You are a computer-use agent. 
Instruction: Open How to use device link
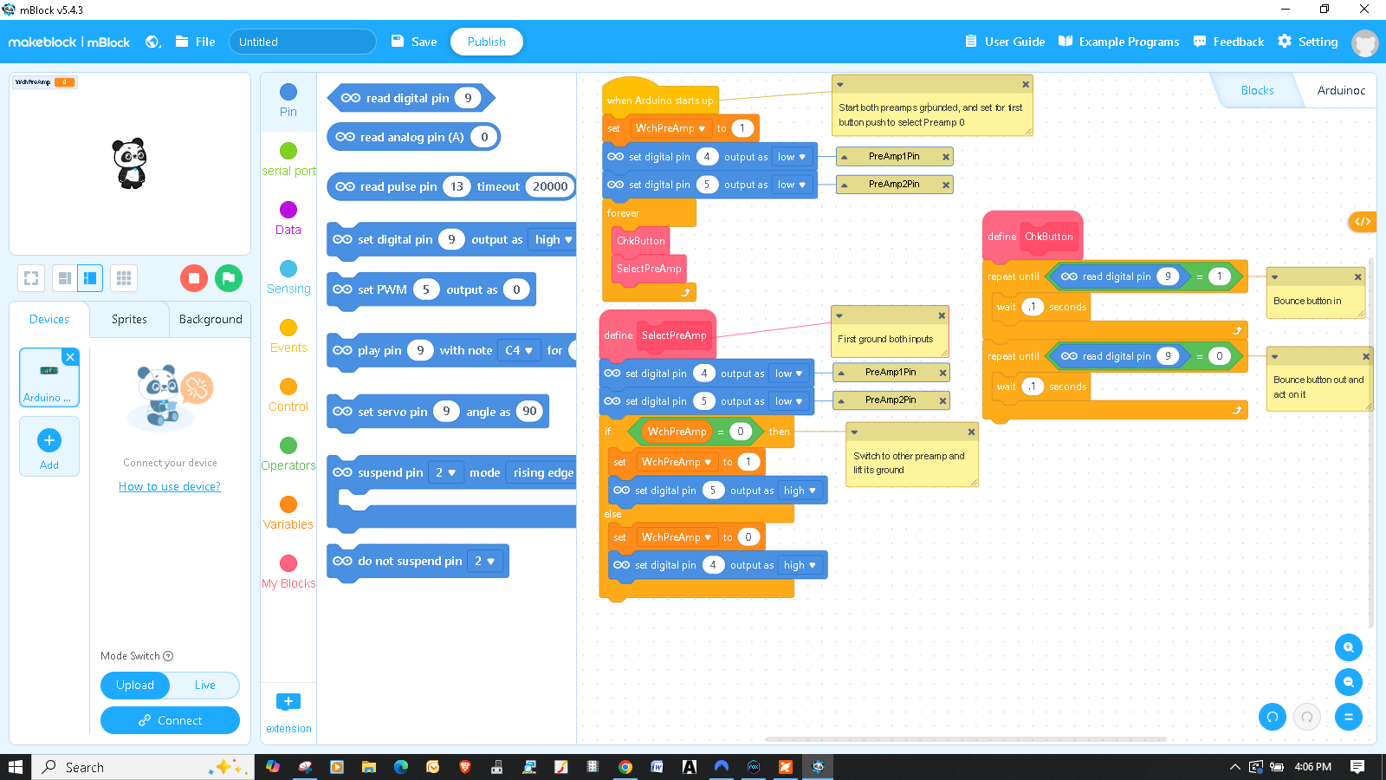click(170, 486)
